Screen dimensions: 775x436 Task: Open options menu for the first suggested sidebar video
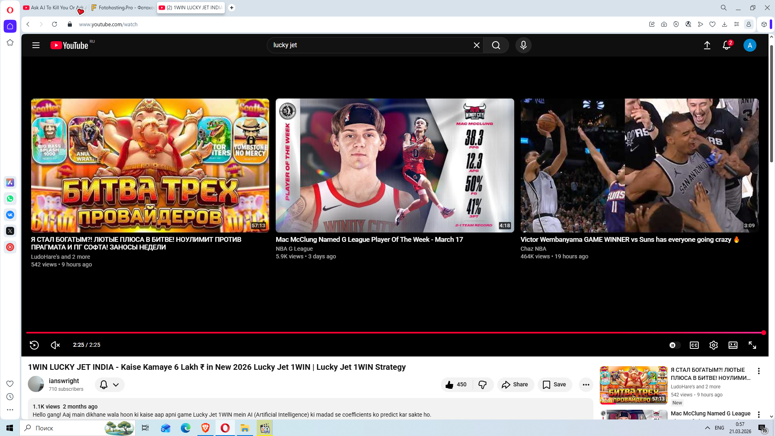pyautogui.click(x=759, y=371)
